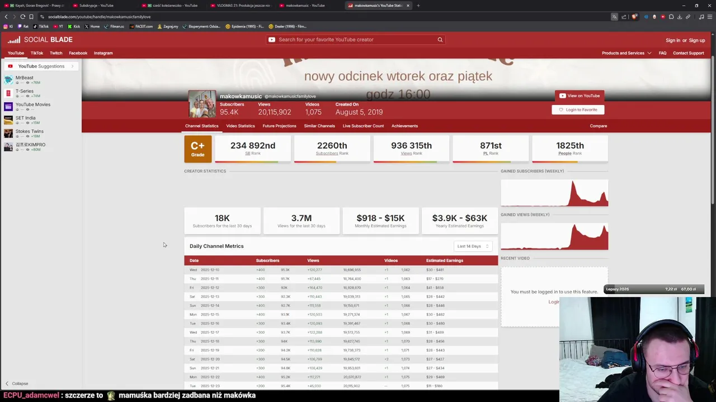
Task: Expand the Products and Services dropdown
Action: [626, 53]
